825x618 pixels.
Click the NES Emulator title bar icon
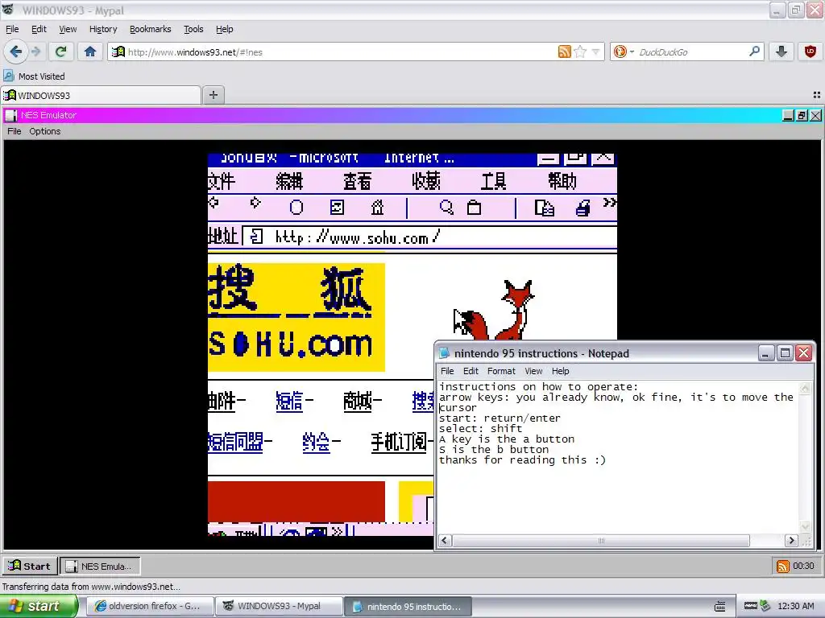[x=11, y=115]
